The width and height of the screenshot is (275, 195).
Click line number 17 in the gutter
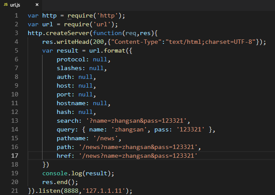pos(14,156)
